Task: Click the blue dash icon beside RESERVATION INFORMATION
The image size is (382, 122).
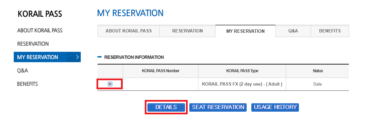Action: click(x=100, y=57)
